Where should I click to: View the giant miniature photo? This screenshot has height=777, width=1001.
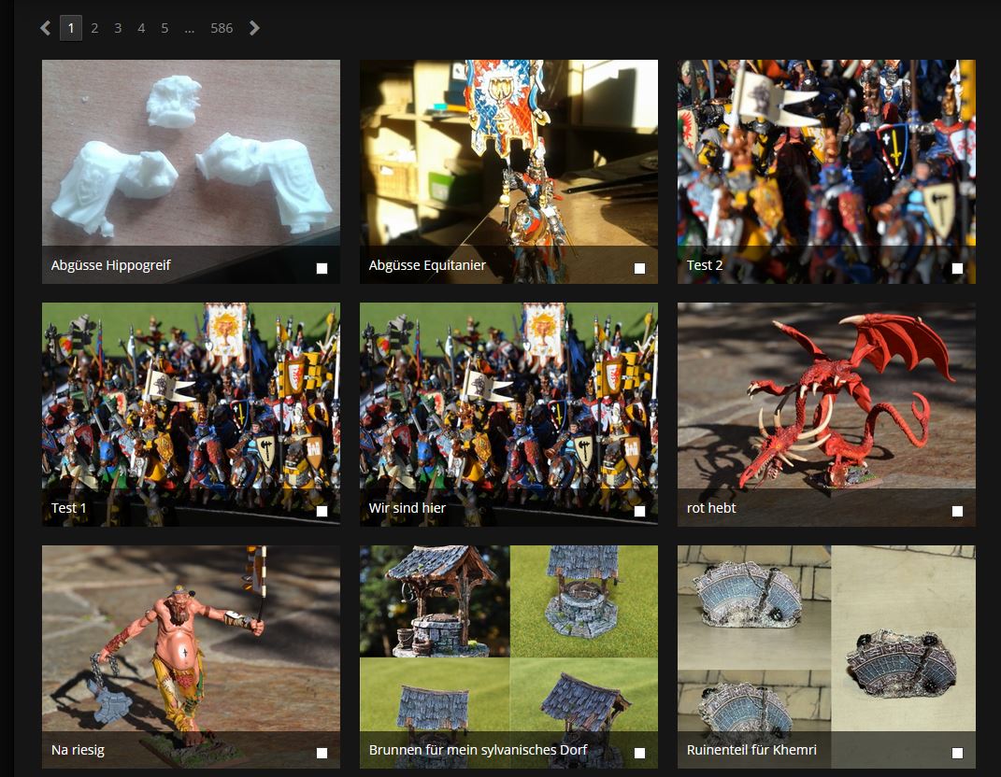point(191,640)
